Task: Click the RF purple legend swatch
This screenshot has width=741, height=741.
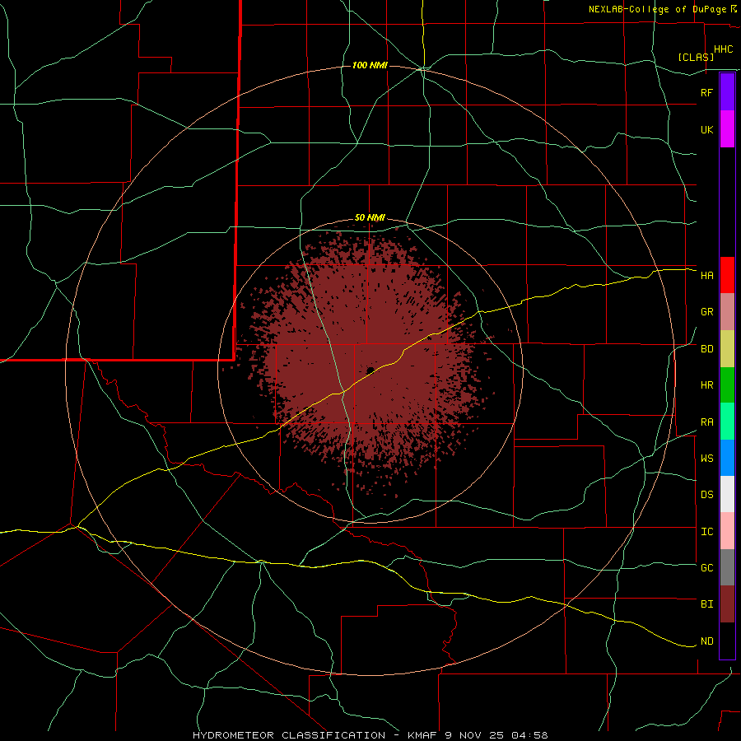Action: tap(727, 92)
